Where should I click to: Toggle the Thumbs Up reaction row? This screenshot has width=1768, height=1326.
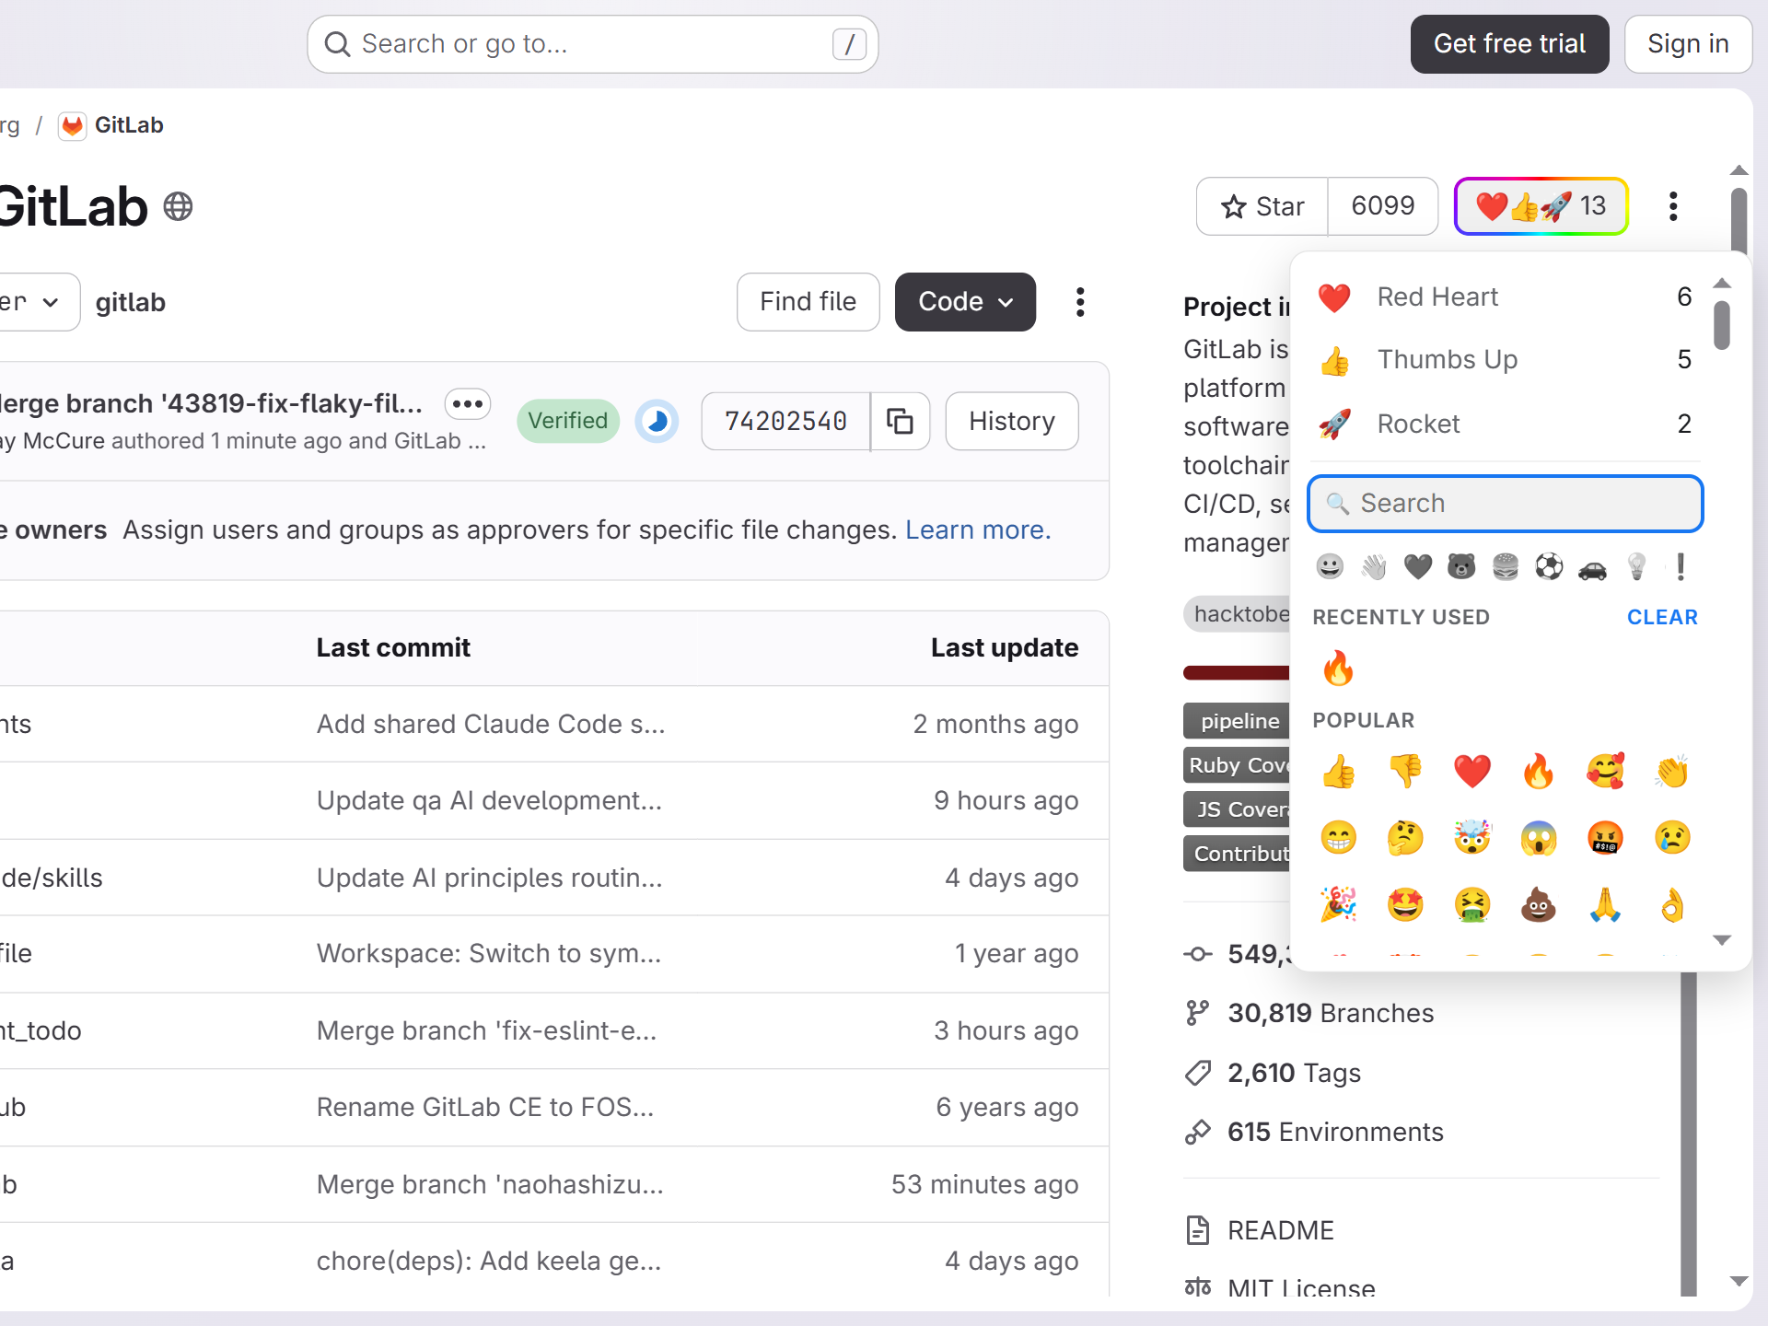(1505, 359)
